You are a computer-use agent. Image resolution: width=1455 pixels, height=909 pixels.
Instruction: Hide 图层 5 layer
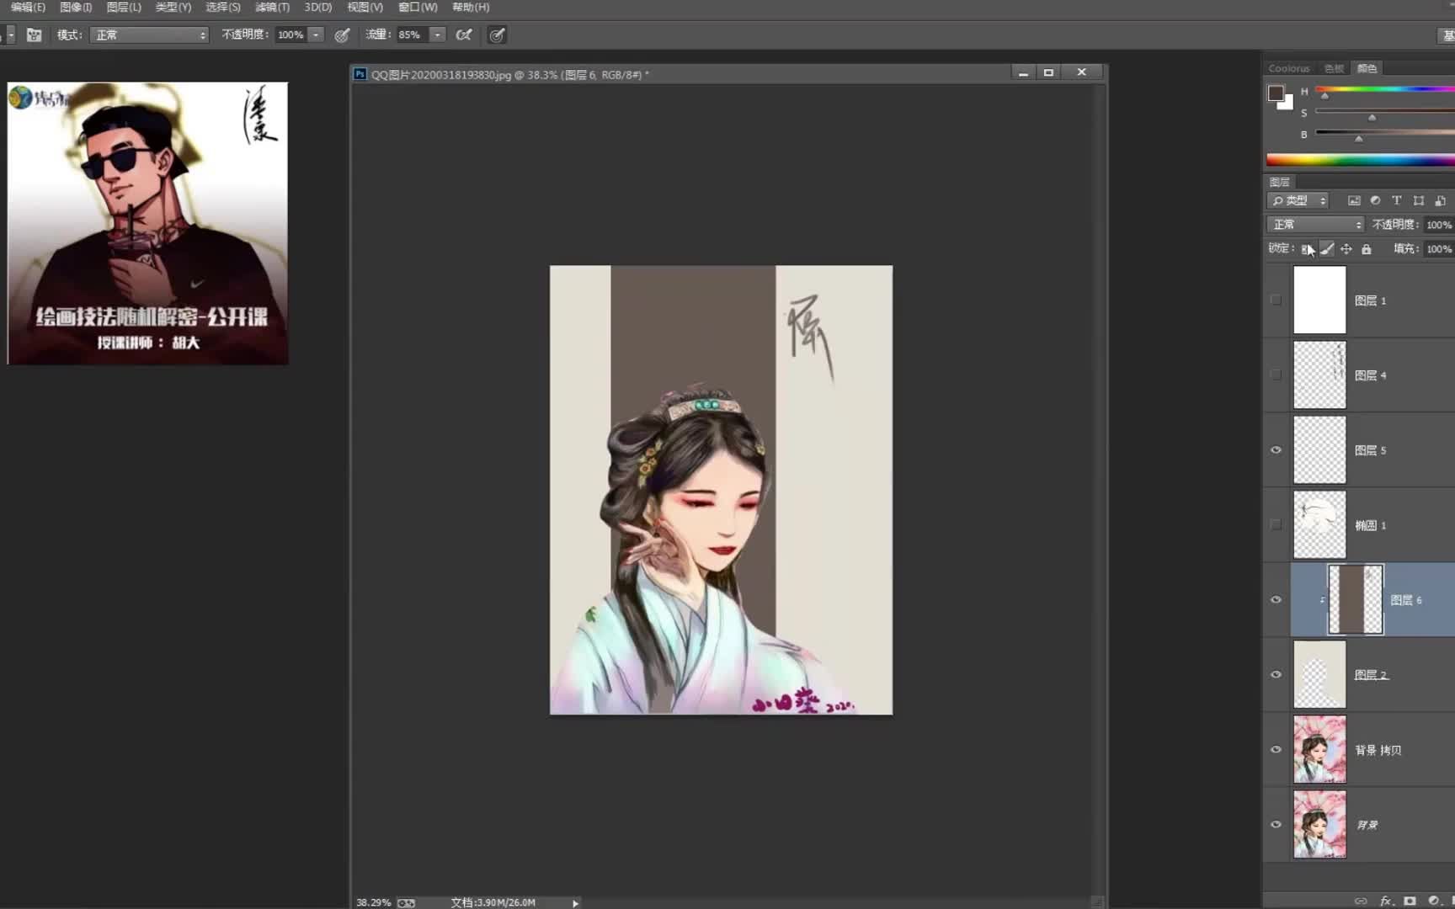pyautogui.click(x=1276, y=450)
